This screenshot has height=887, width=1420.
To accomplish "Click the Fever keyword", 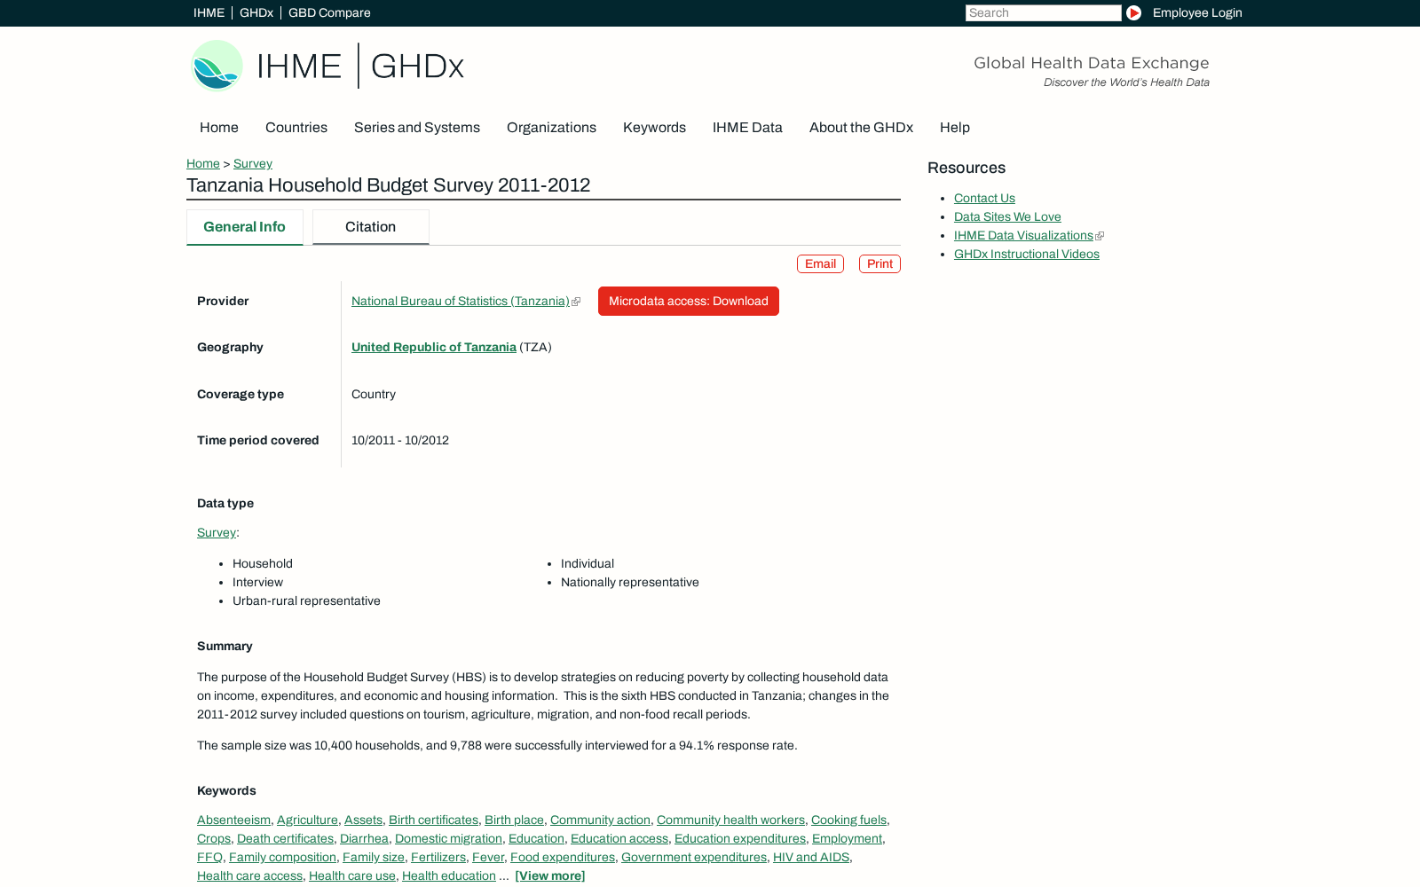I will 488,858.
